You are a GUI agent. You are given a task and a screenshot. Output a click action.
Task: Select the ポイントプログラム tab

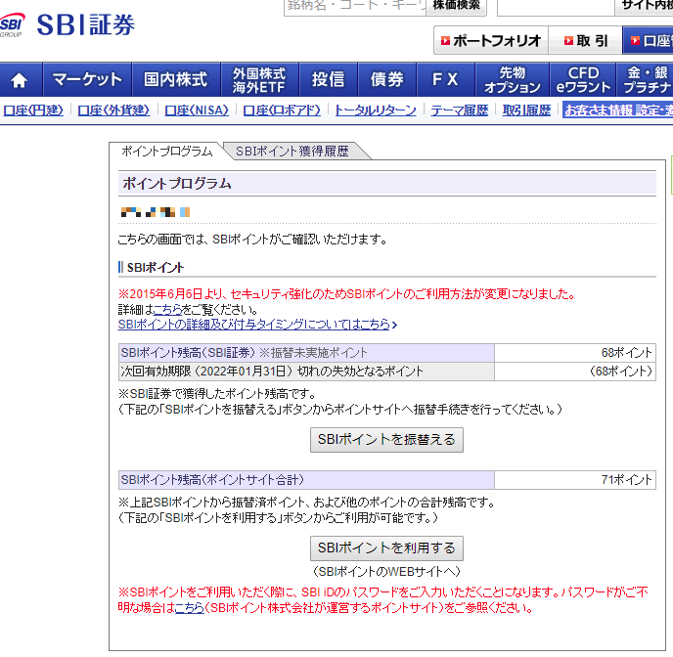pos(167,152)
